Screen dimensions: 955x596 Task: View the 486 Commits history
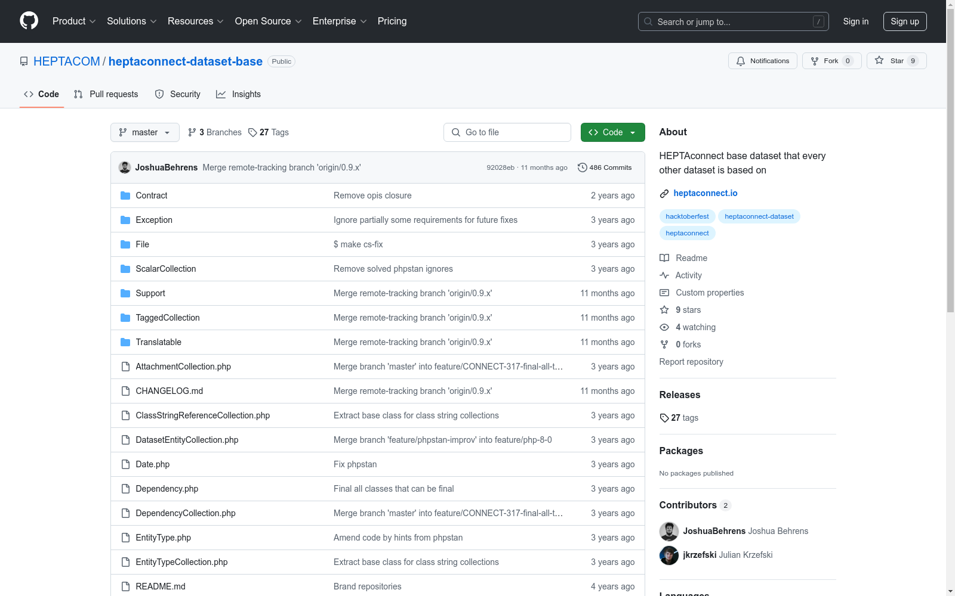coord(605,167)
